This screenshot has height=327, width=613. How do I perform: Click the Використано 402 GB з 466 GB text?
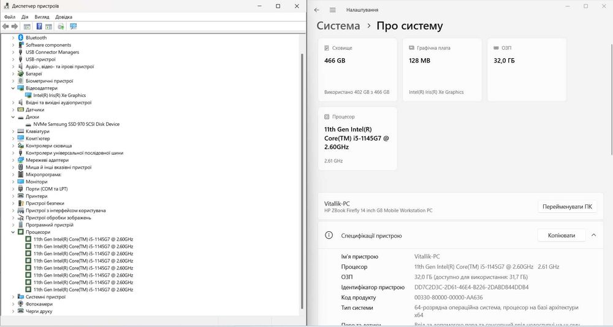click(357, 92)
